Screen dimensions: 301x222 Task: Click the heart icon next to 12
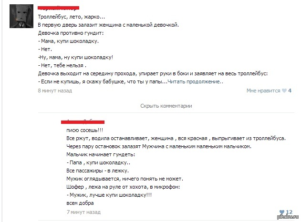tap(281, 212)
